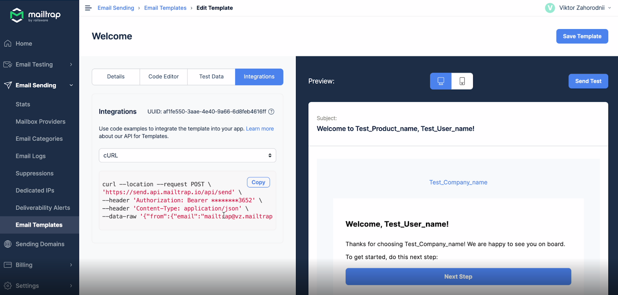Follow the Learn more link
Viewport: 618px width, 295px height.
[260, 129]
